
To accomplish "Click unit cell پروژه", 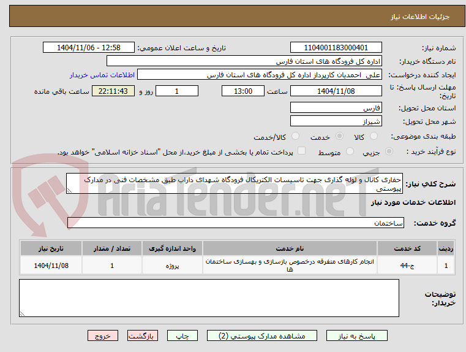I will pos(172,266).
